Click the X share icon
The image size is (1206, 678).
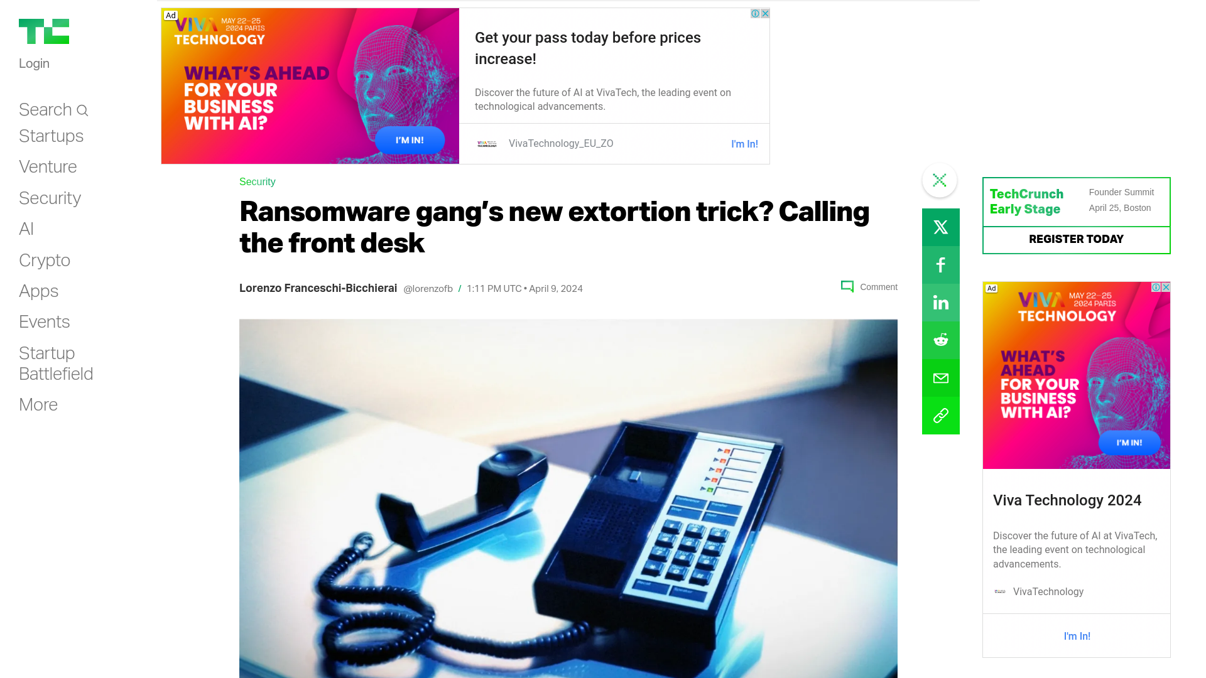coord(941,227)
